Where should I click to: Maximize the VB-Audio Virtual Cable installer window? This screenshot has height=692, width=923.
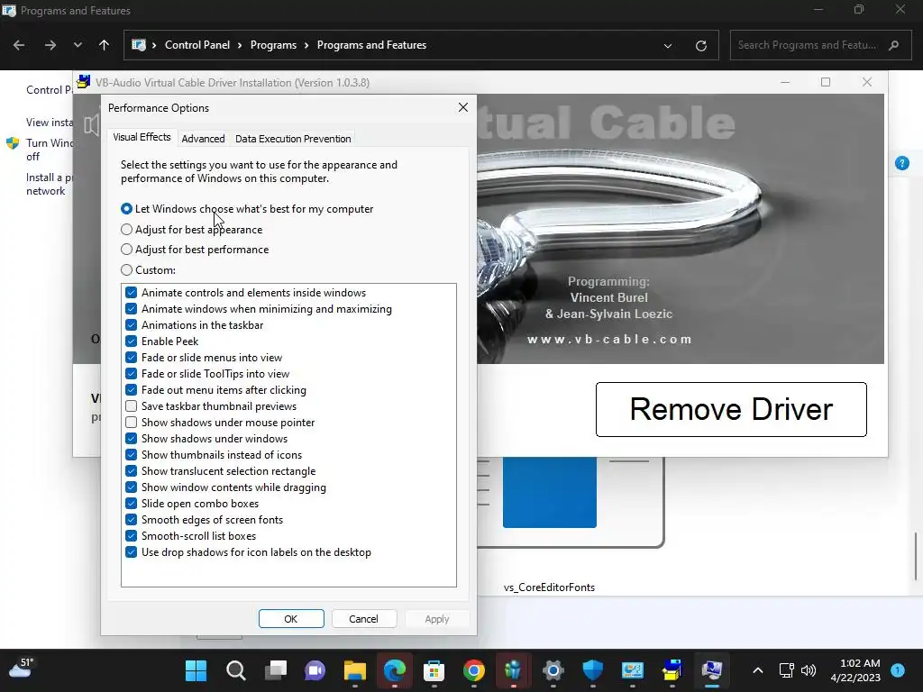tap(826, 82)
